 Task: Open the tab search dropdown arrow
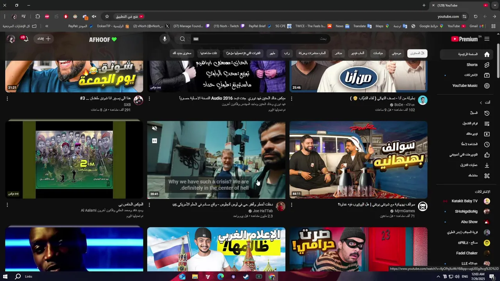495,5
